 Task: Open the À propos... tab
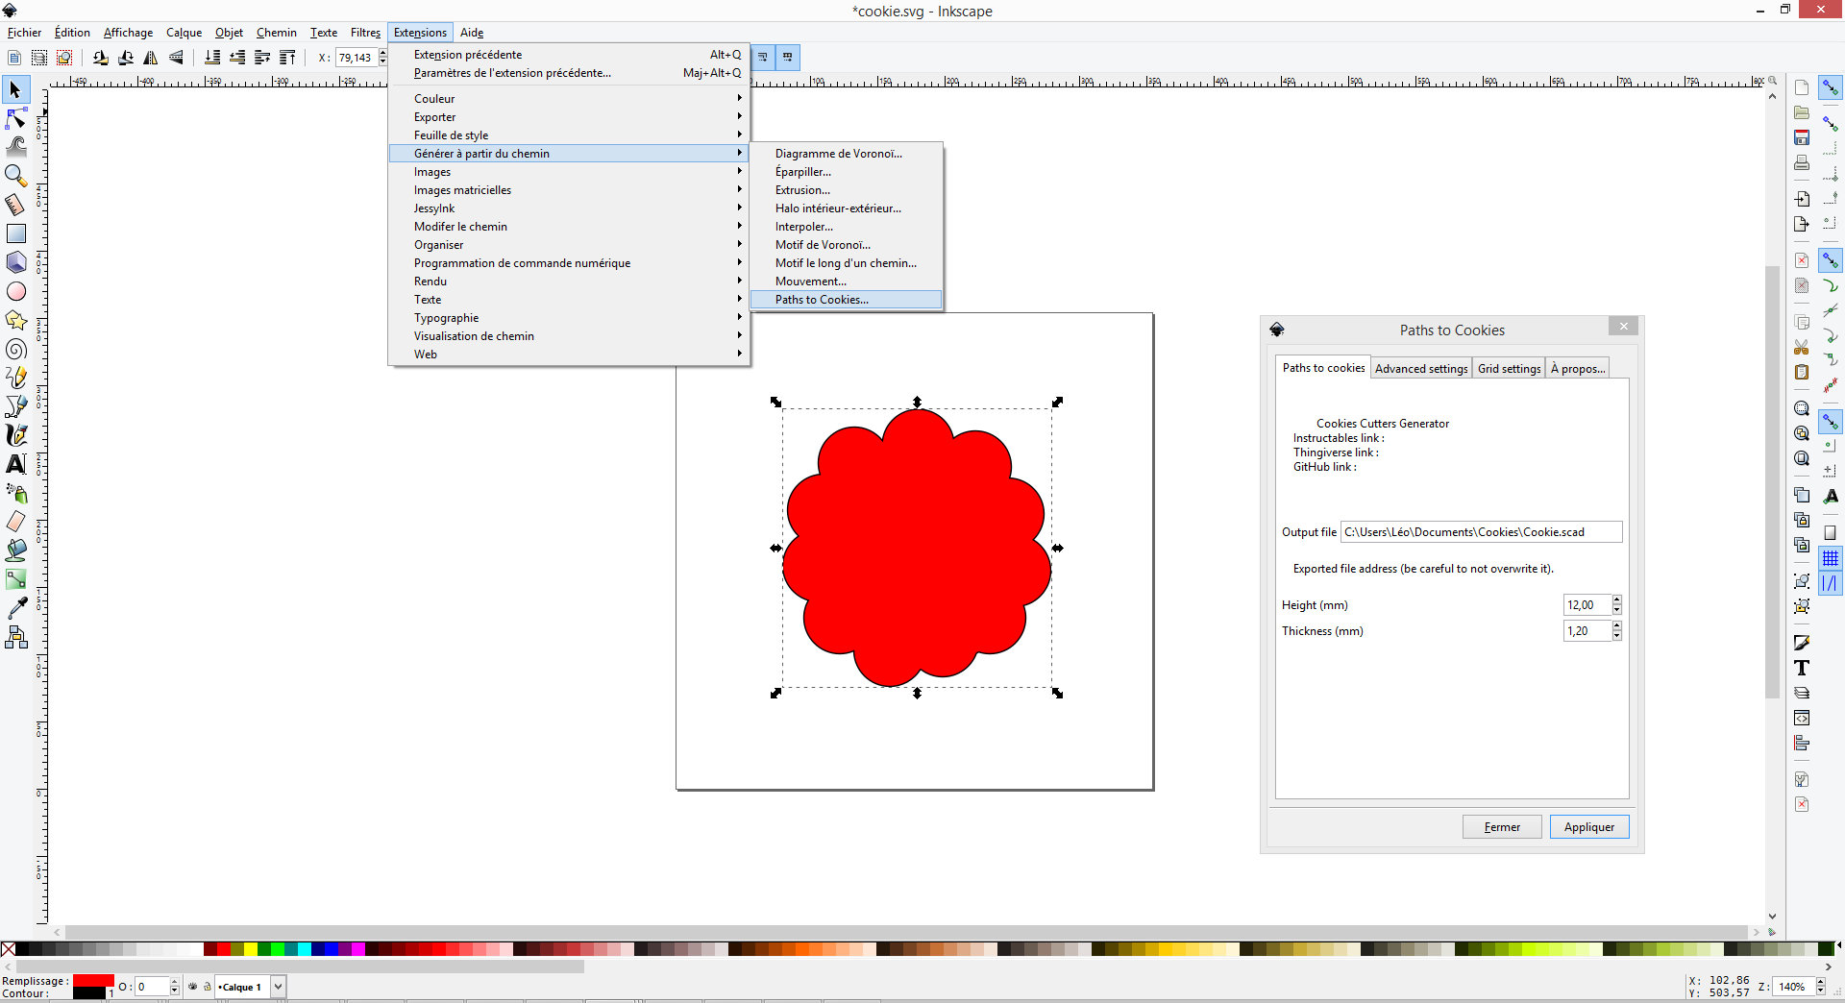1578,369
